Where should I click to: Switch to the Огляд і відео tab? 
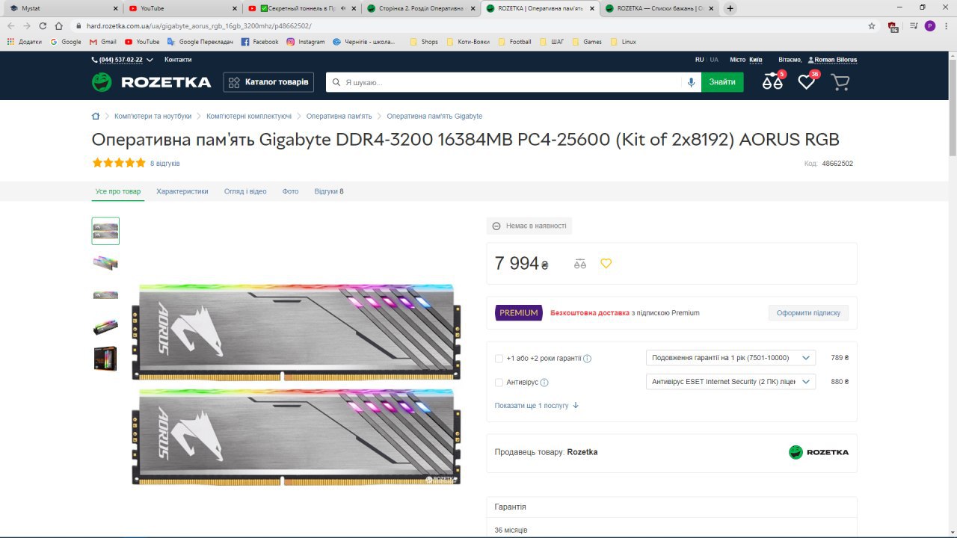(x=245, y=191)
